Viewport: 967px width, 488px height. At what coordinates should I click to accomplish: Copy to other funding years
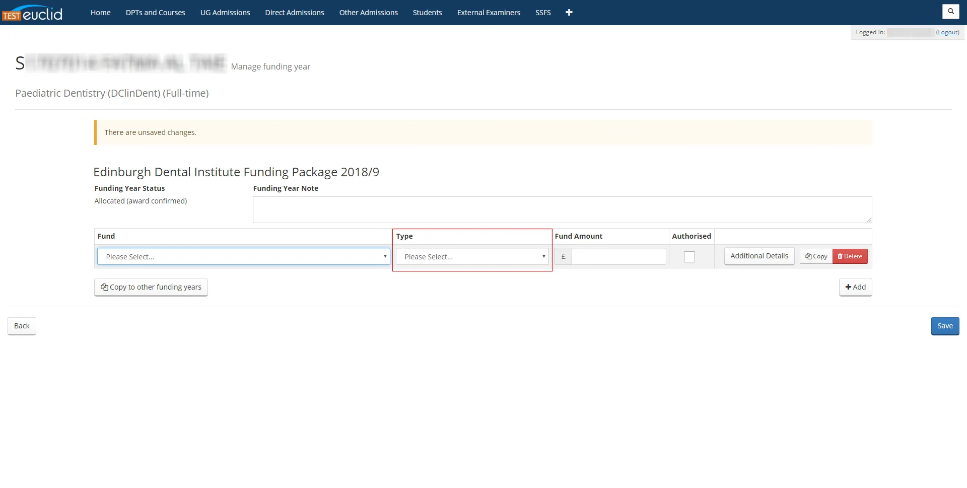click(x=151, y=287)
